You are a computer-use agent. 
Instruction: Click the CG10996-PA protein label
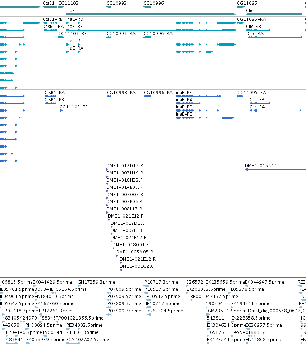[158, 93]
